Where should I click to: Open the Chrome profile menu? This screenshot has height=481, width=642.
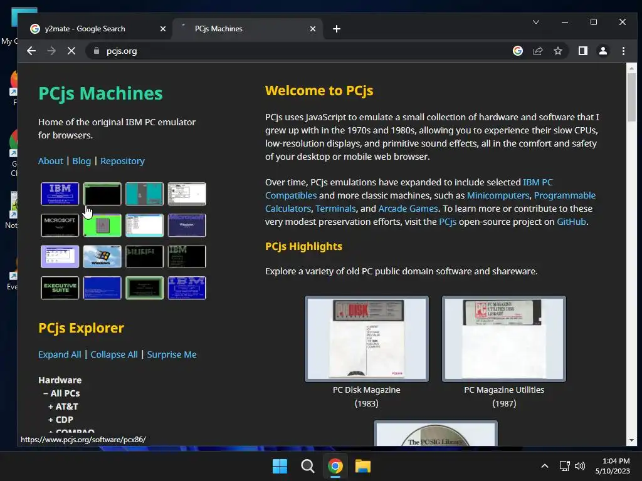(x=603, y=51)
